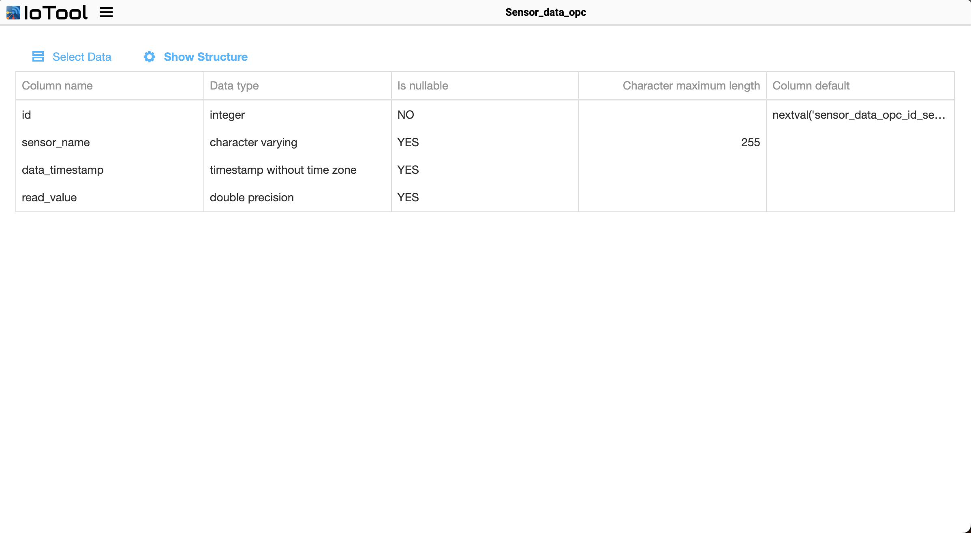Click the Sensor_data_opc page title
Viewport: 971px width, 533px height.
(545, 12)
